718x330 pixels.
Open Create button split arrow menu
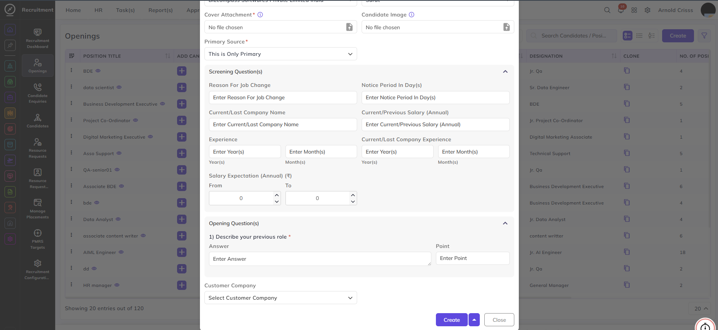tap(474, 320)
